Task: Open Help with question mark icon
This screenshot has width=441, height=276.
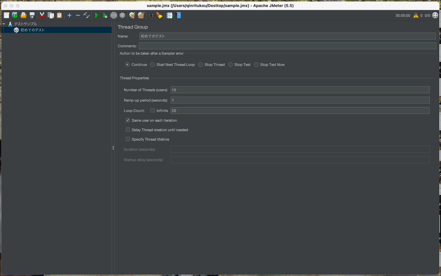Action: [179, 15]
